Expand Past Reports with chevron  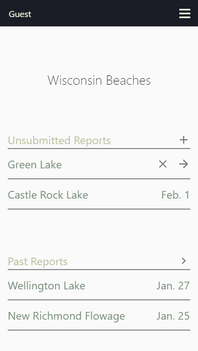click(184, 261)
